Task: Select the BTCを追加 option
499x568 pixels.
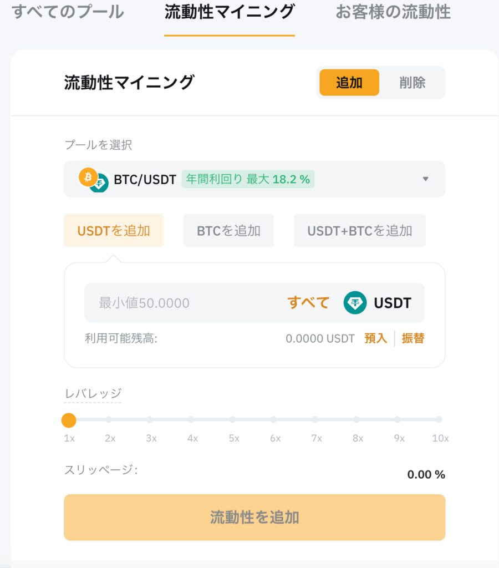Action: click(228, 231)
